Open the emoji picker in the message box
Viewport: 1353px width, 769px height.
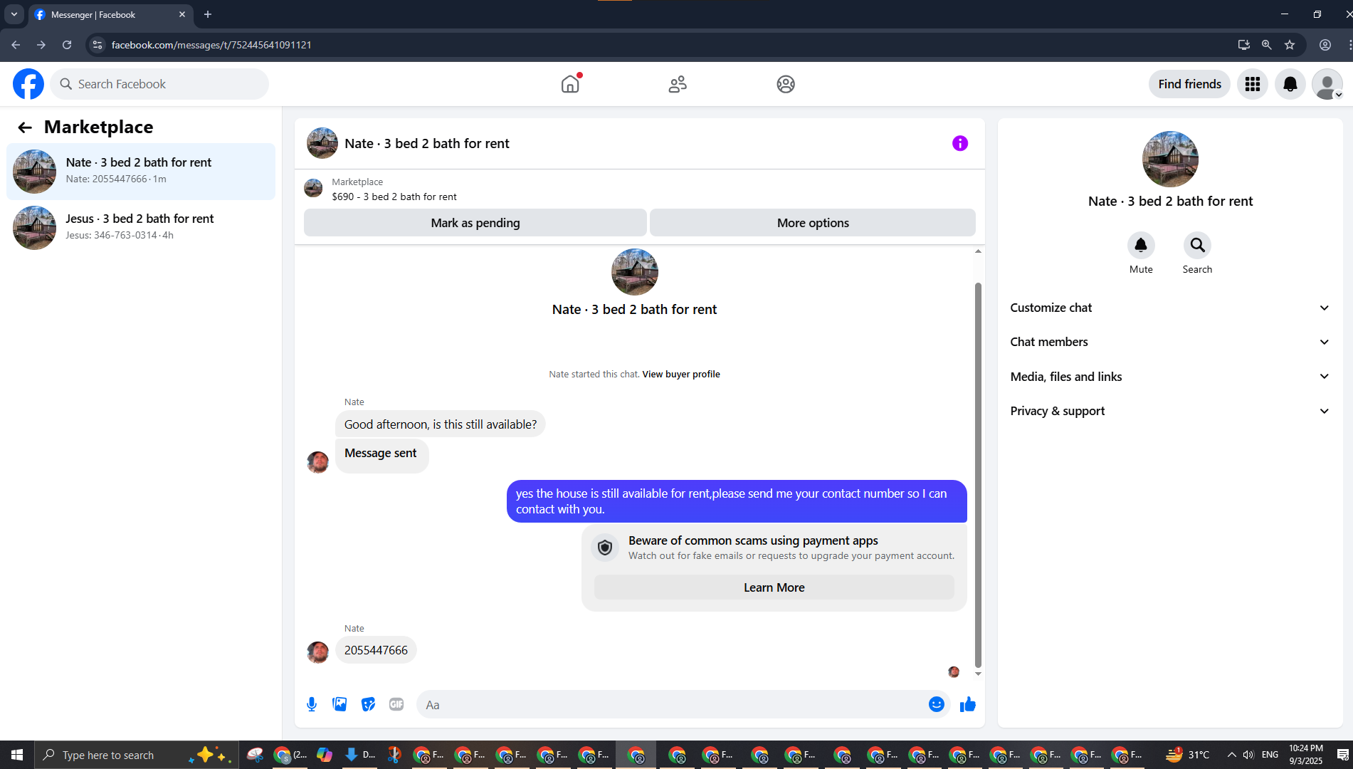point(937,704)
